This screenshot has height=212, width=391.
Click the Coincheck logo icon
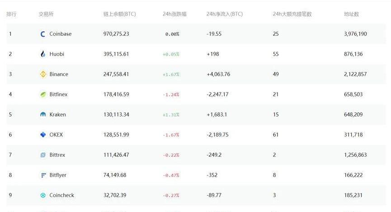pyautogui.click(x=43, y=195)
